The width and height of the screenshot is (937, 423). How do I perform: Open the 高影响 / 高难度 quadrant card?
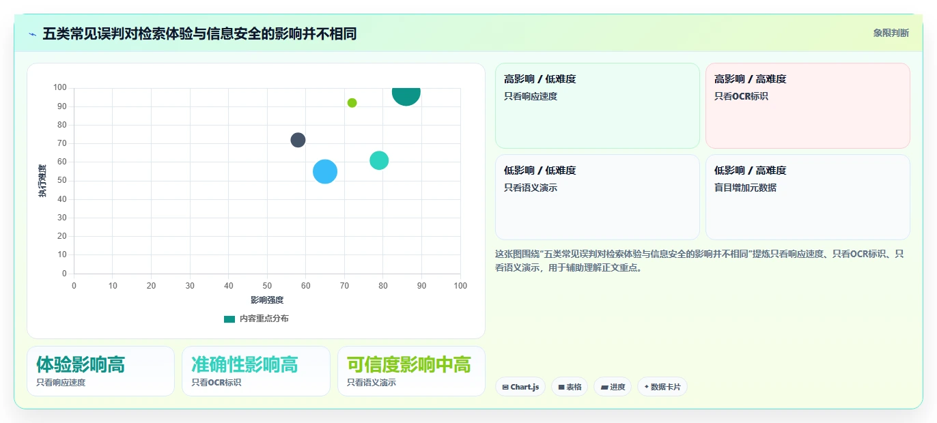coord(808,106)
